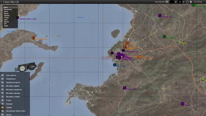Select the orange red-cross hospital marker
The width and height of the screenshot is (206, 116).
coord(127,43)
